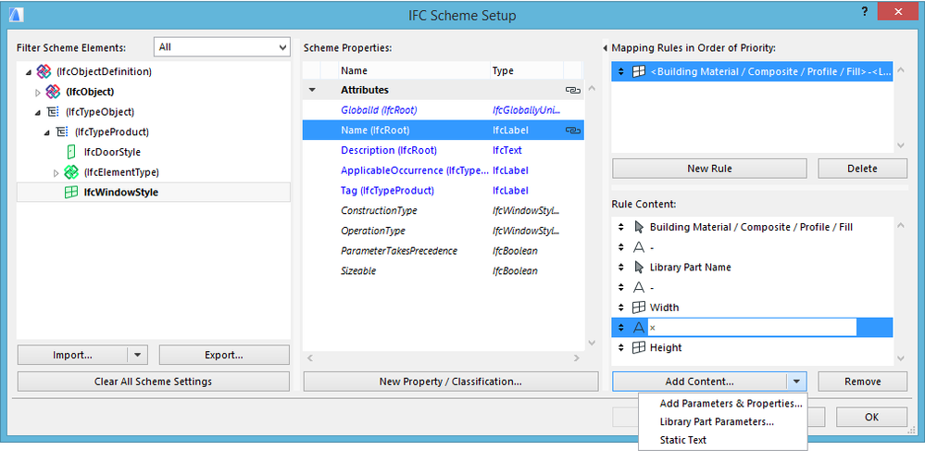Click the chain link icon in Name (IfcRoot) row
Screen dimensions: 925x451
pos(573,131)
